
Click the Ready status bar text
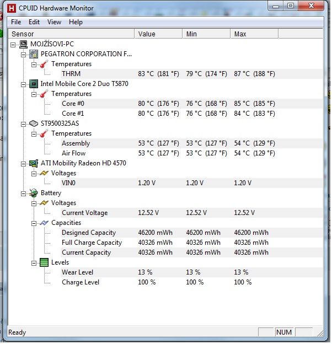coord(17,332)
